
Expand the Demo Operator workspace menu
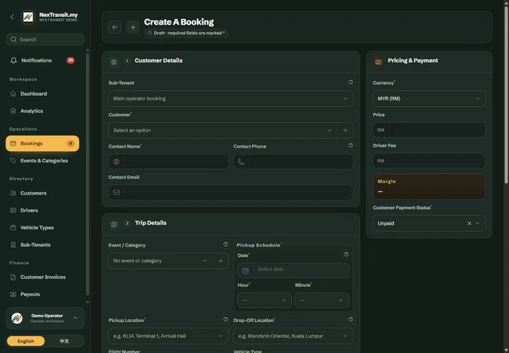[x=76, y=318]
